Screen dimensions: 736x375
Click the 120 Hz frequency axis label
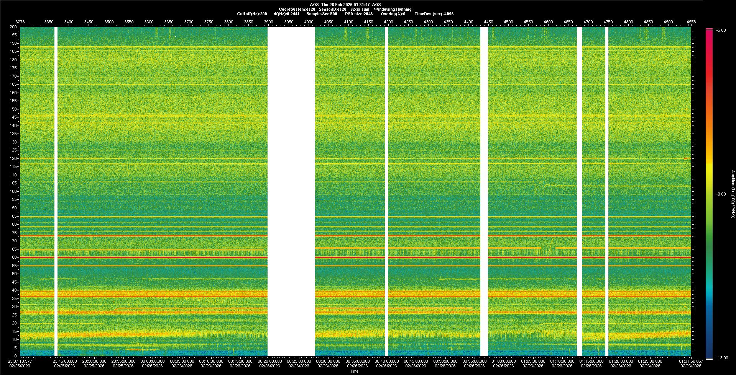coord(13,158)
